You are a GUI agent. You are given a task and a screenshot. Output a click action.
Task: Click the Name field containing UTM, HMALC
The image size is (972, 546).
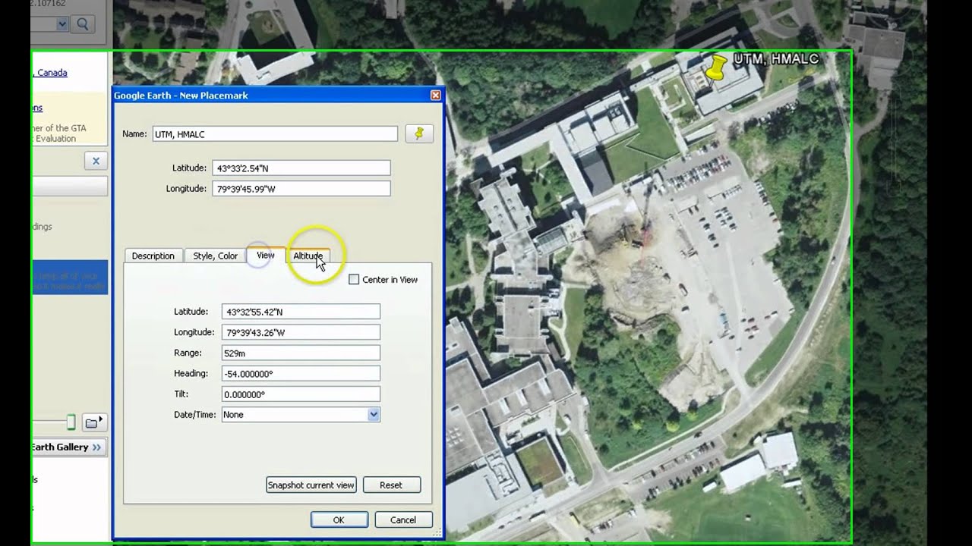(275, 134)
